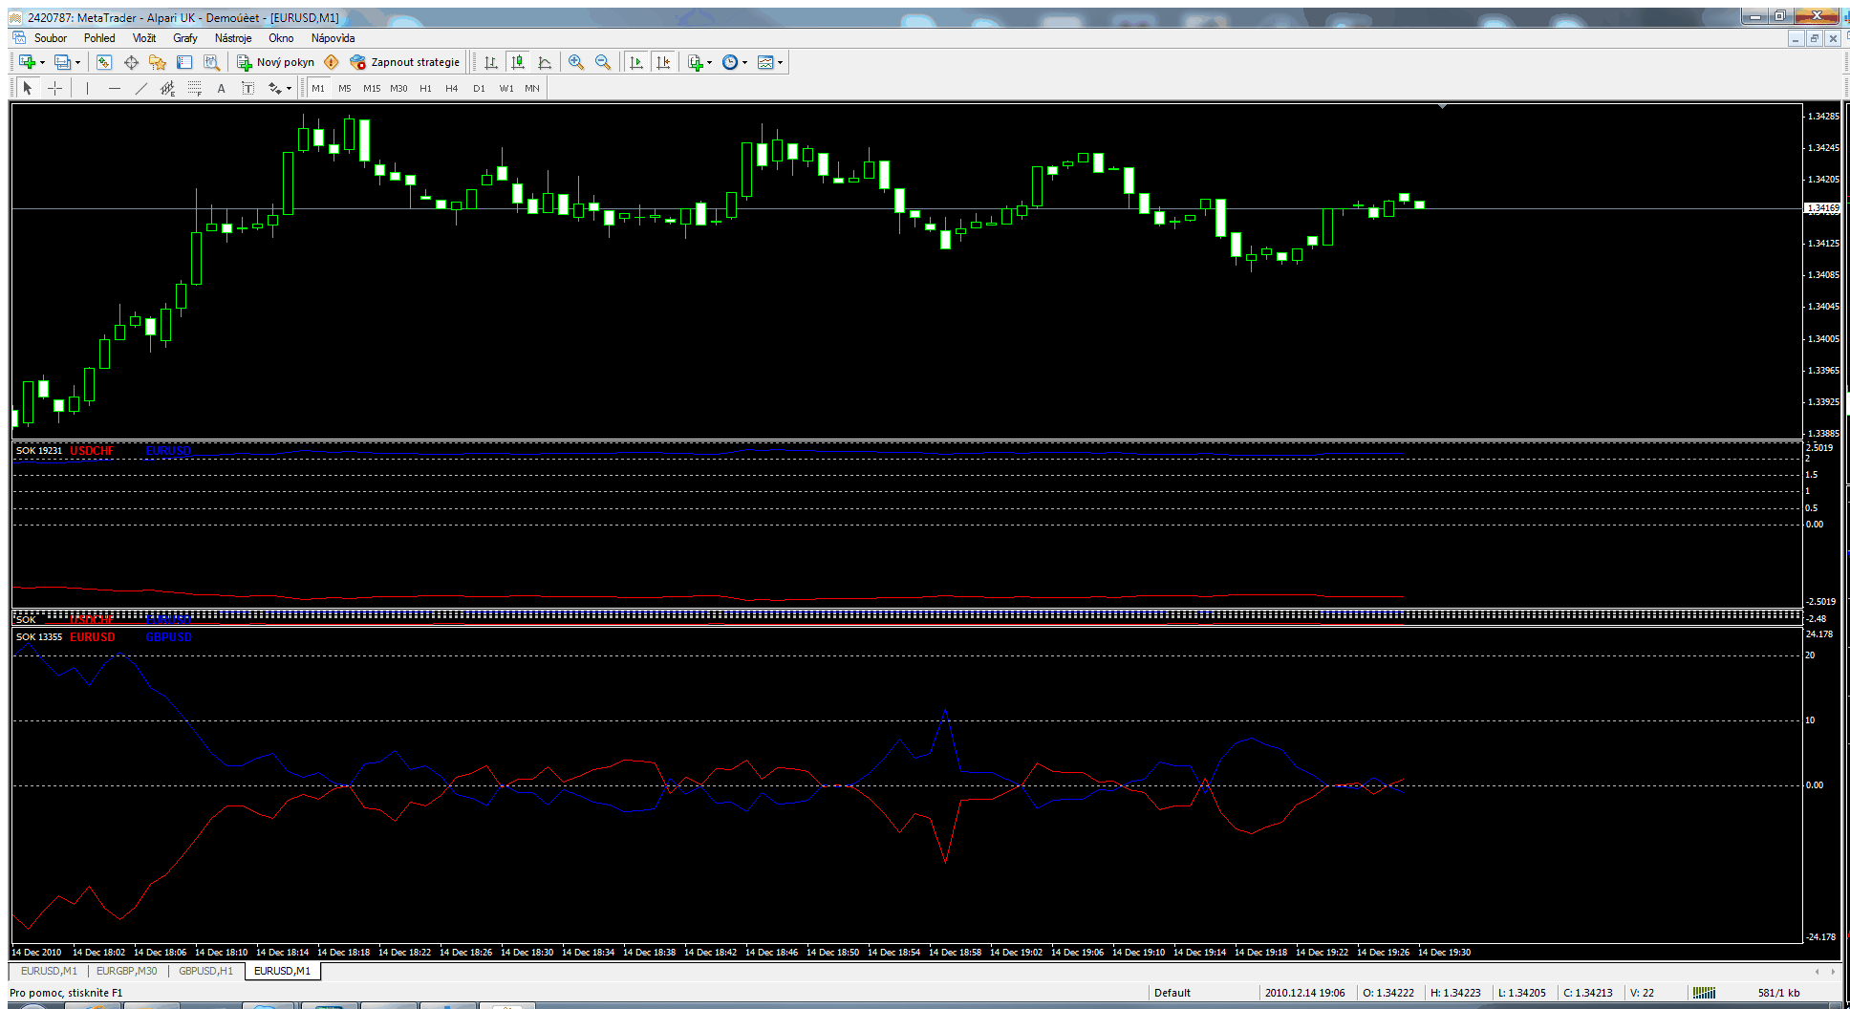Toggle chart shift icon
This screenshot has height=1009, width=1850.
point(663,62)
